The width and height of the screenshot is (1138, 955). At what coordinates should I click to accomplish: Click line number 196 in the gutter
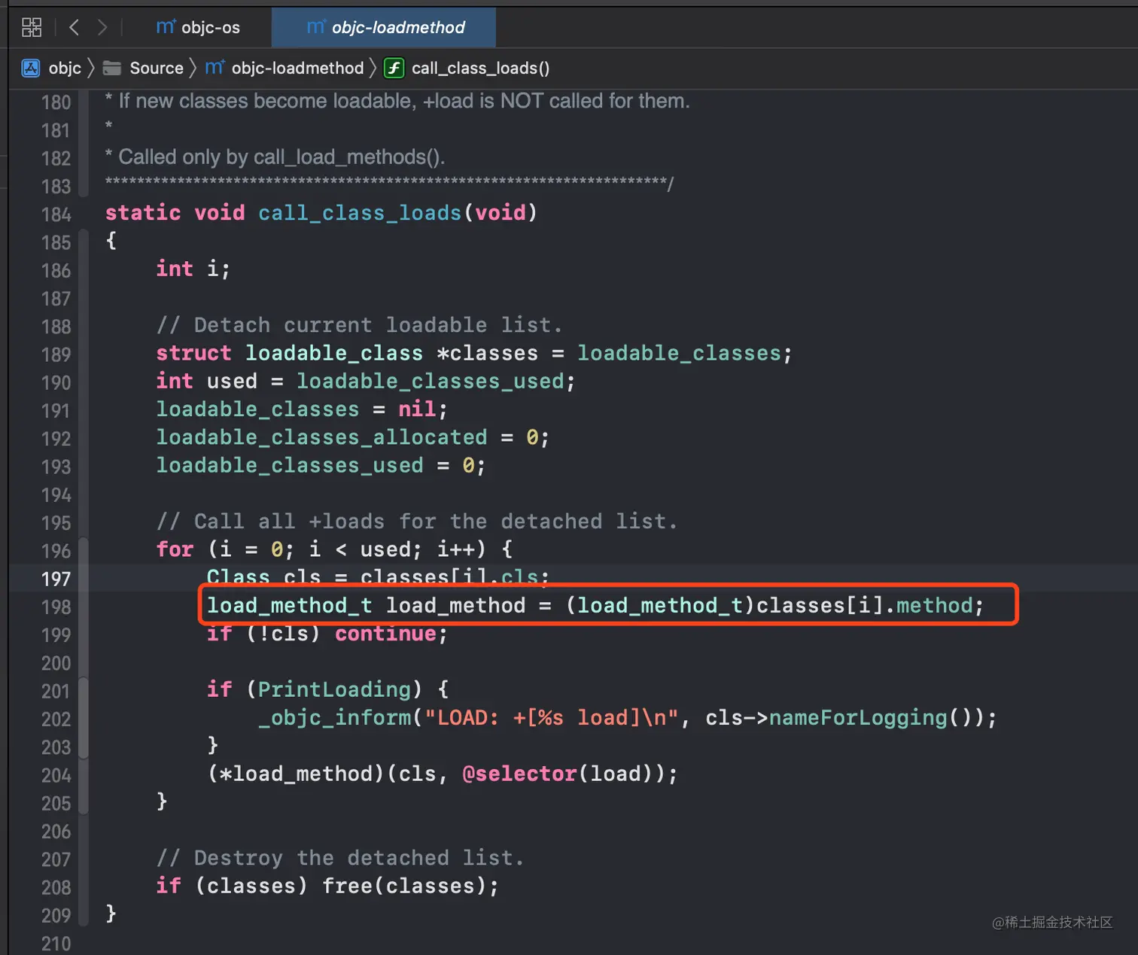tap(56, 552)
